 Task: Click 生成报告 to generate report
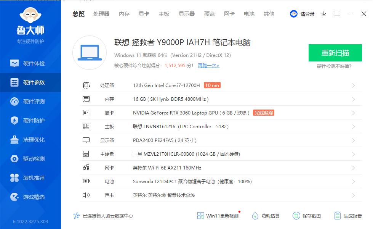(348, 216)
